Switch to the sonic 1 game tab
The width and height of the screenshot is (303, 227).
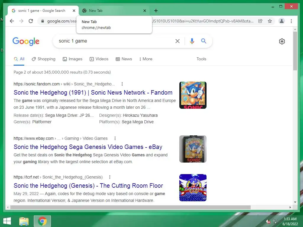pyautogui.click(x=42, y=11)
